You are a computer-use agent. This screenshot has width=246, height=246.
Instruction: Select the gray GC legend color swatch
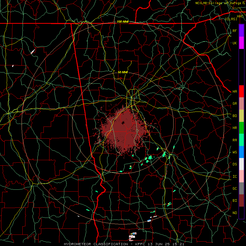click(x=241, y=188)
